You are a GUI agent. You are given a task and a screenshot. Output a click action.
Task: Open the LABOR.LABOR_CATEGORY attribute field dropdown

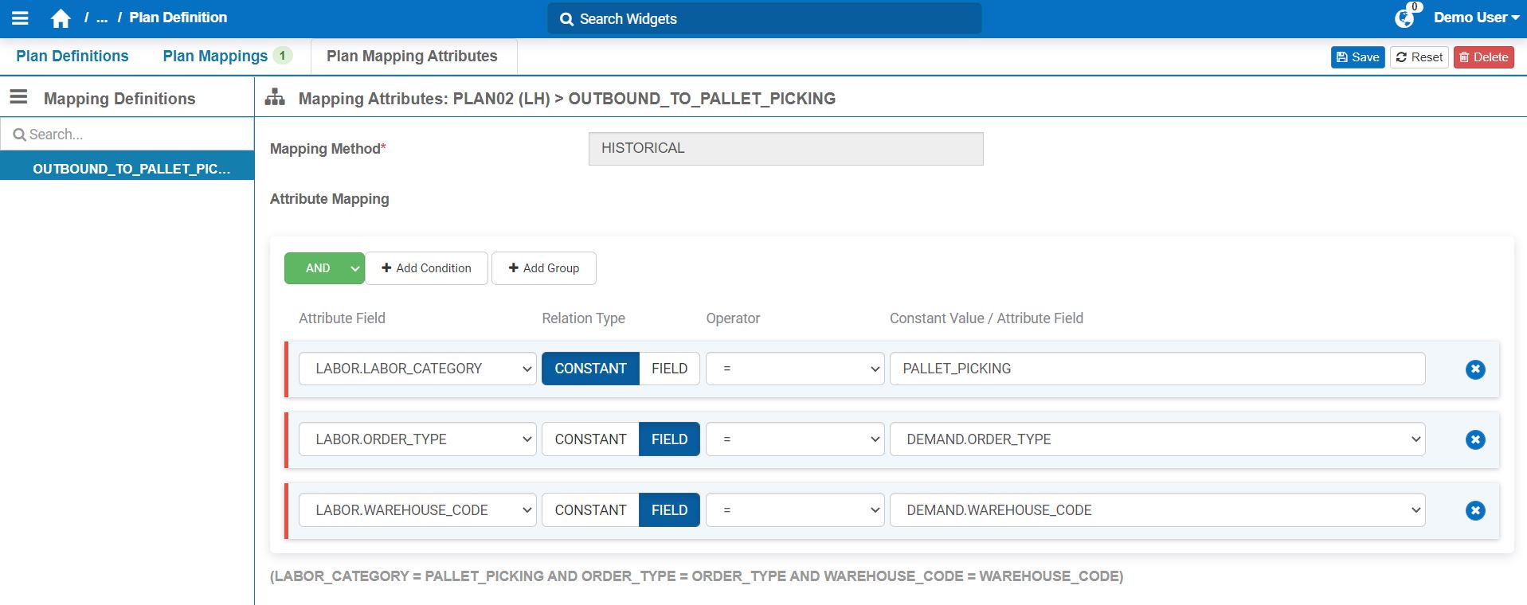coord(417,369)
